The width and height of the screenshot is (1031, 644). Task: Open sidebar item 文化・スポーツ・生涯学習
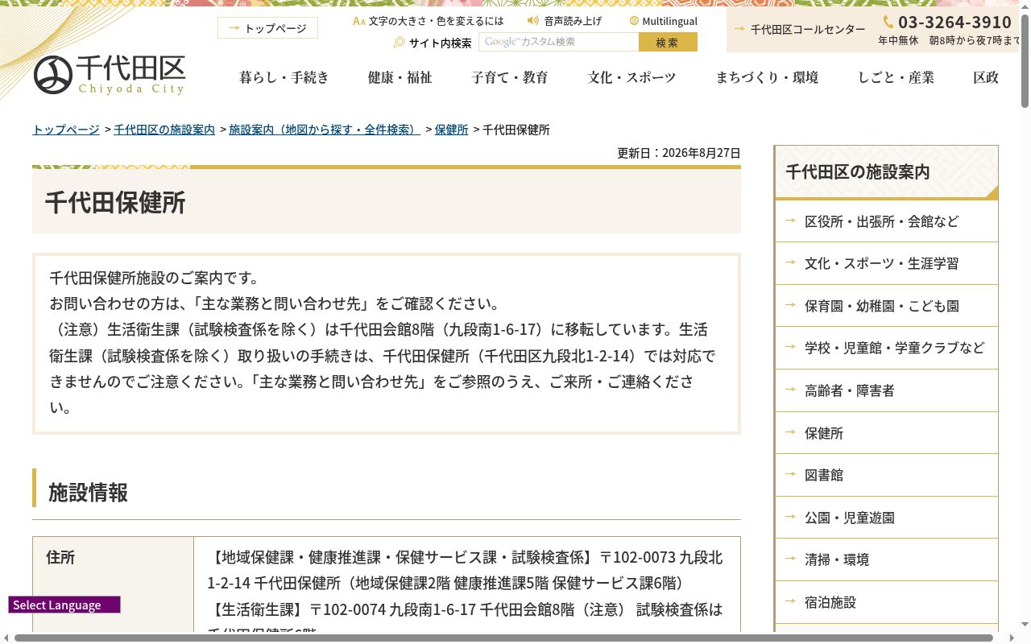tap(886, 263)
